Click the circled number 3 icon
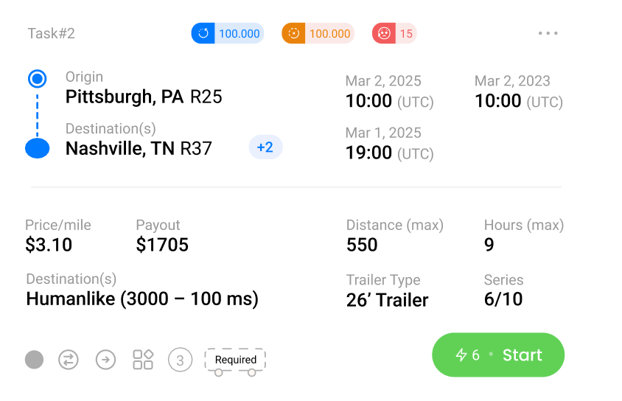 click(180, 360)
